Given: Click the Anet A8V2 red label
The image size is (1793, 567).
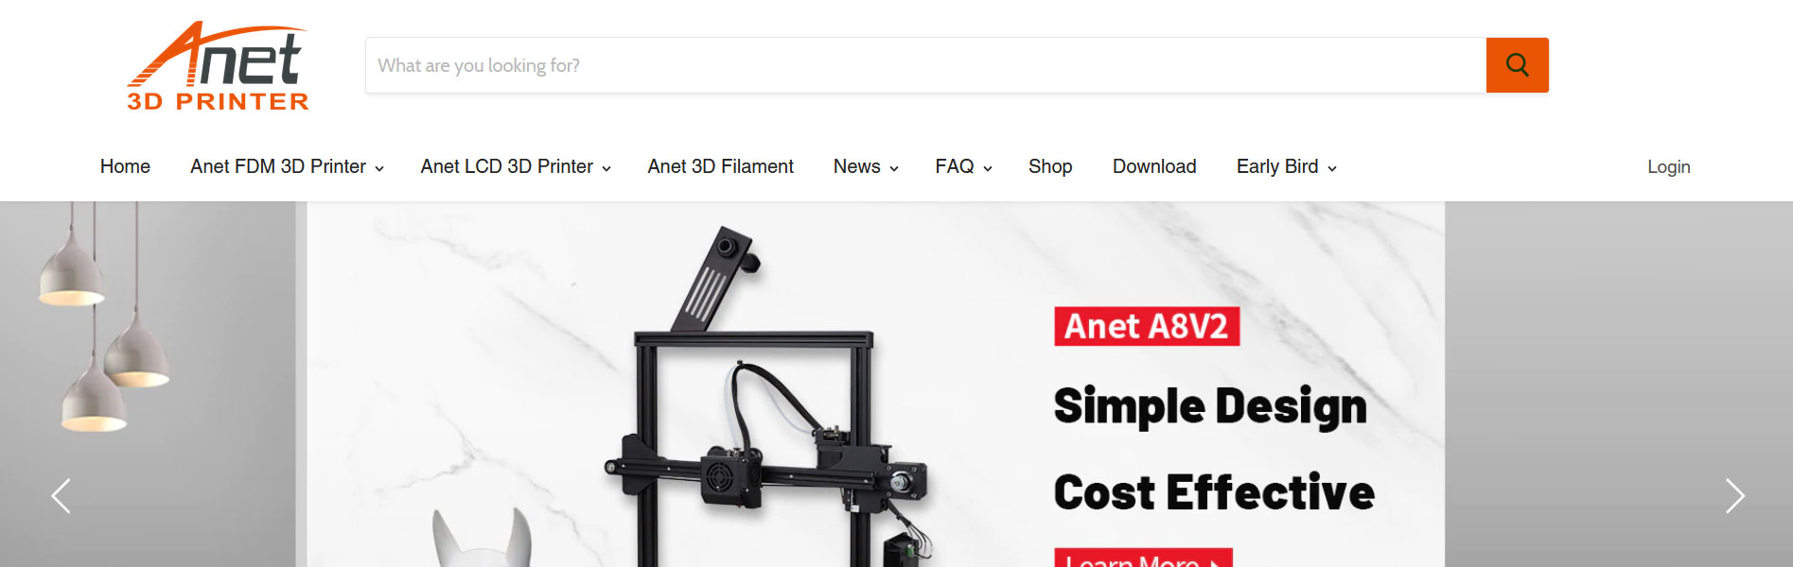Looking at the screenshot, I should [x=1147, y=327].
